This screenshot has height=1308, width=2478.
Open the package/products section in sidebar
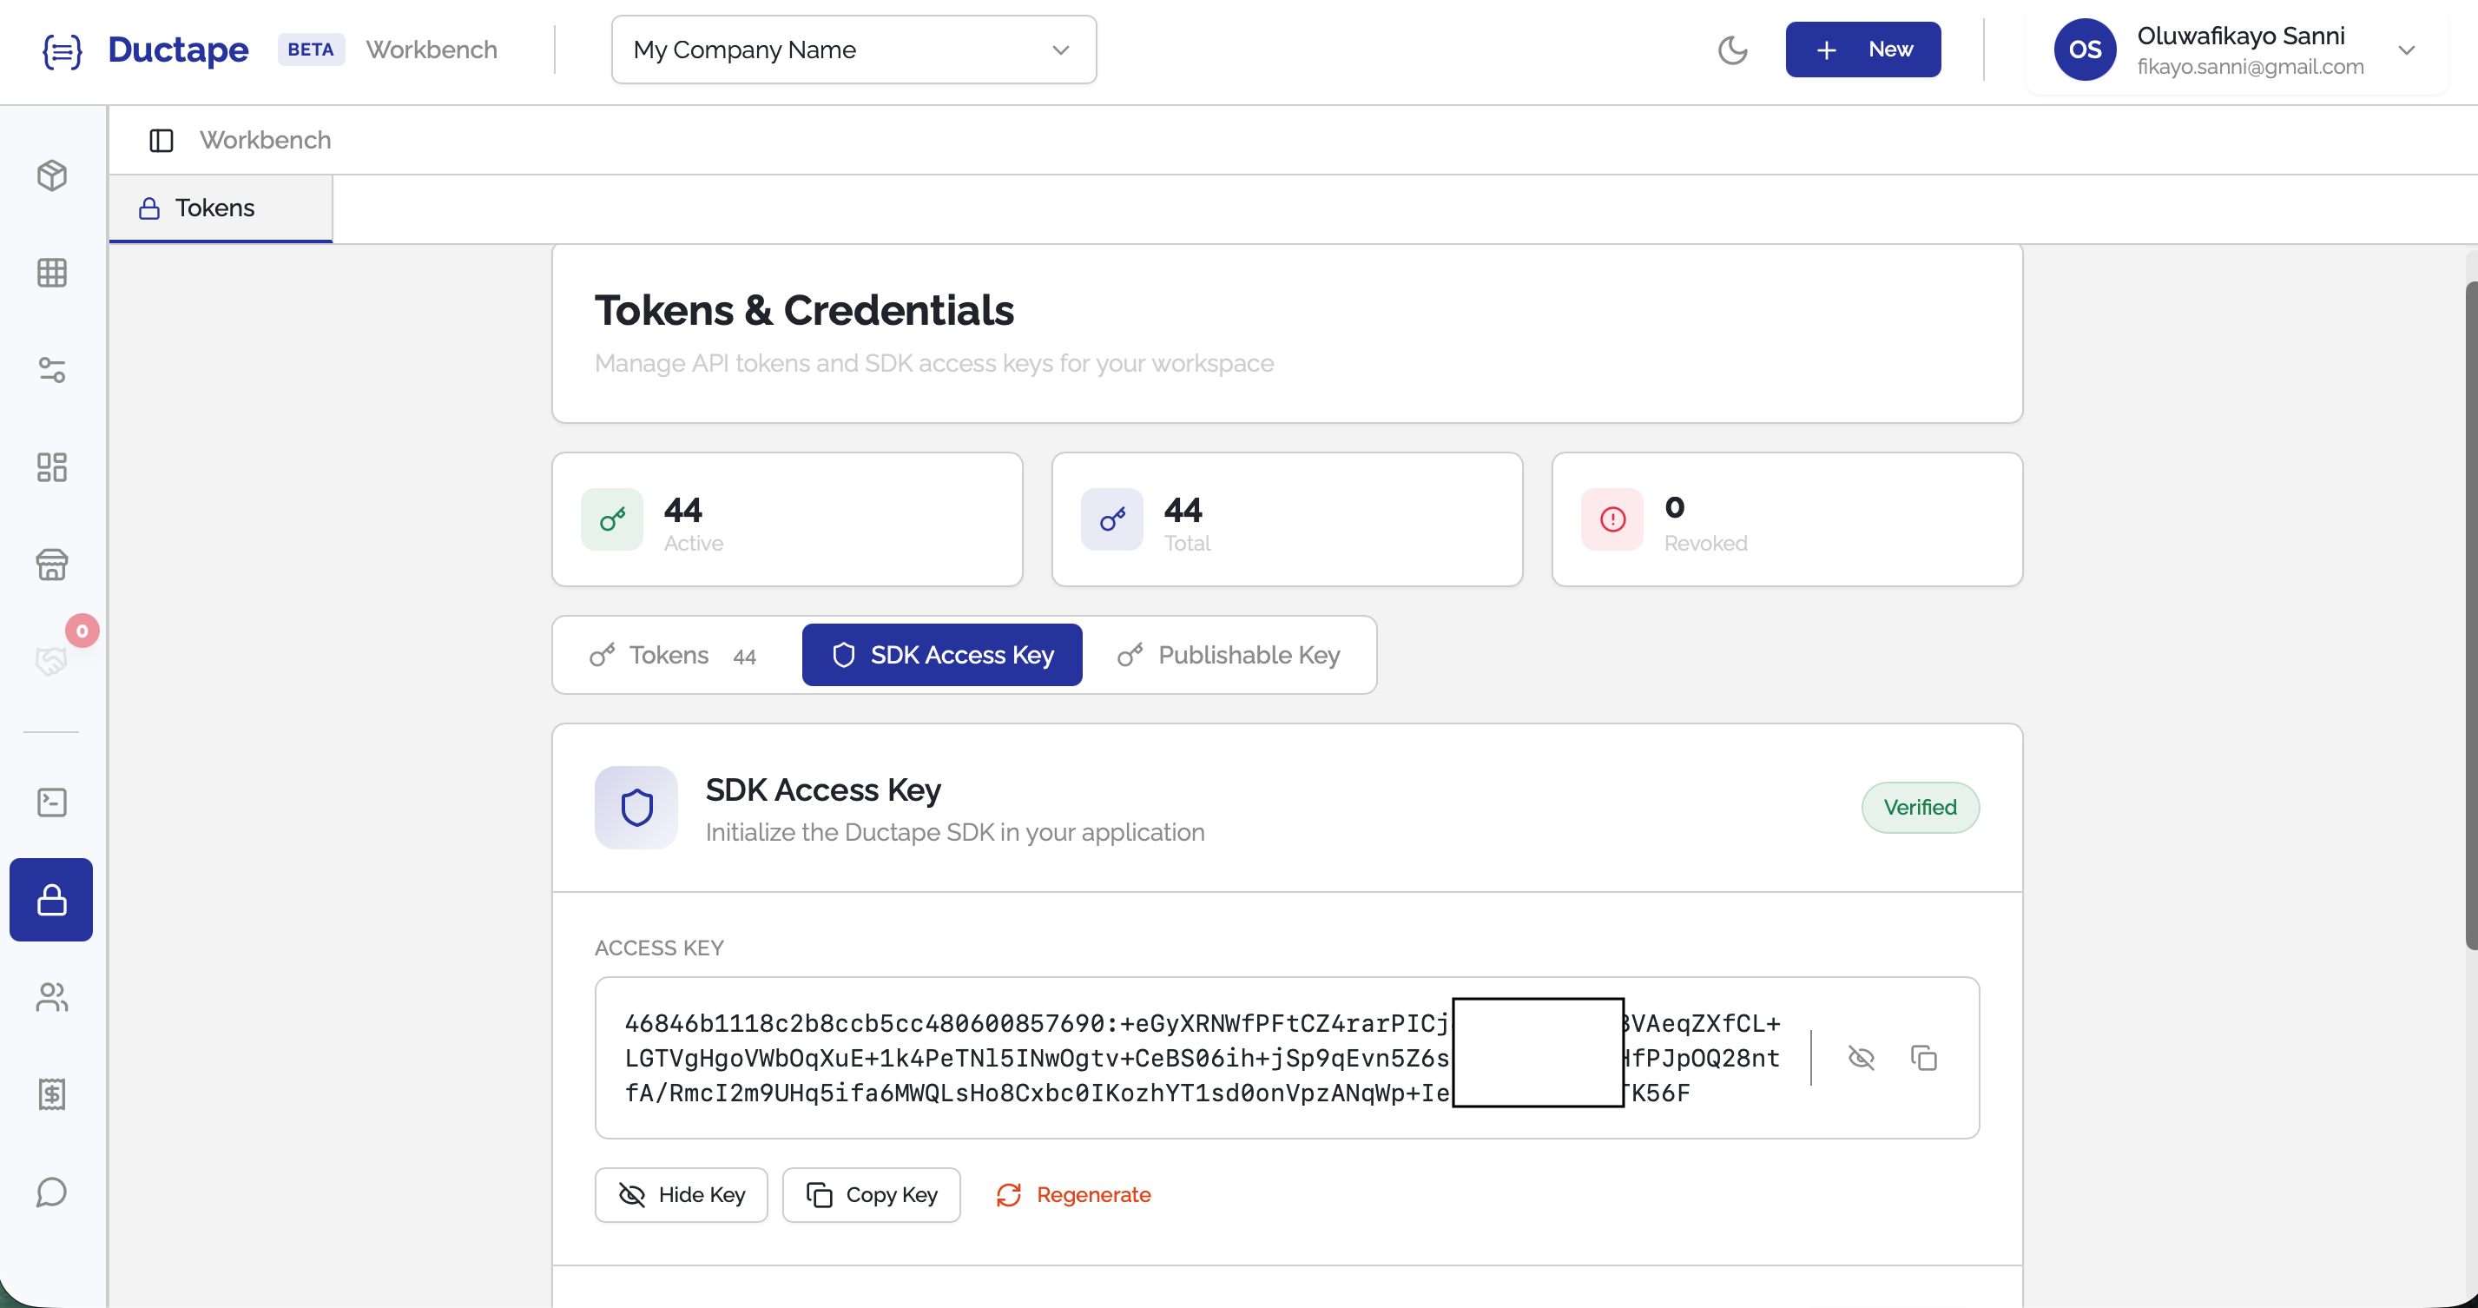51,176
